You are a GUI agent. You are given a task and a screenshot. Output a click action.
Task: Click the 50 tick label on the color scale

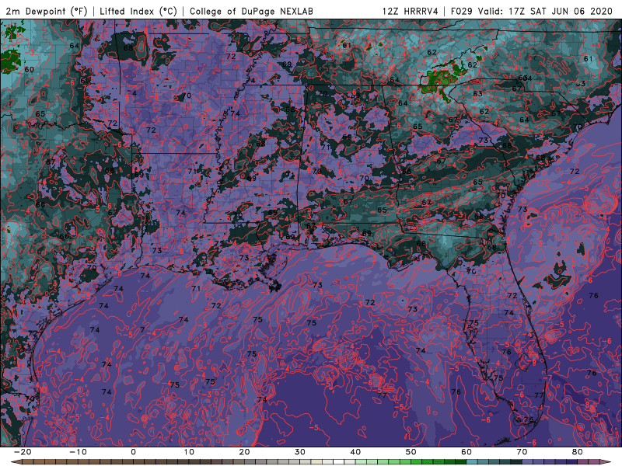411,452
